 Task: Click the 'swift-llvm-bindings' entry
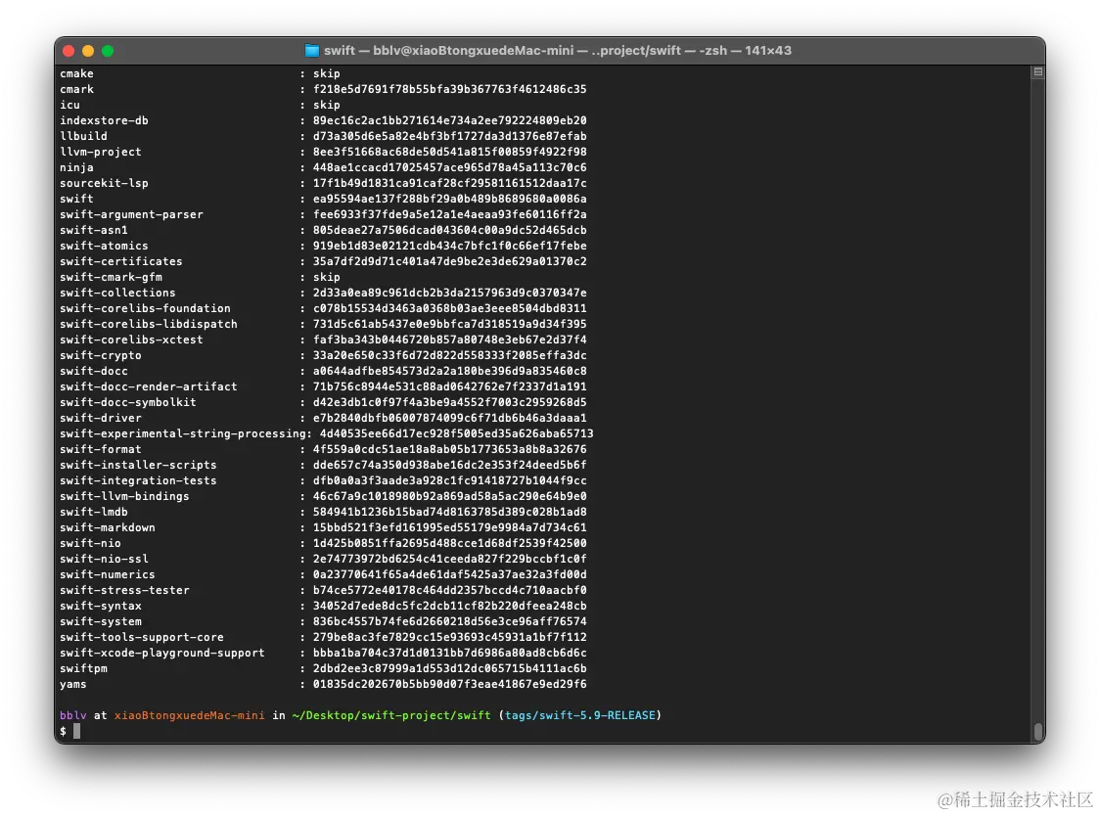point(124,497)
